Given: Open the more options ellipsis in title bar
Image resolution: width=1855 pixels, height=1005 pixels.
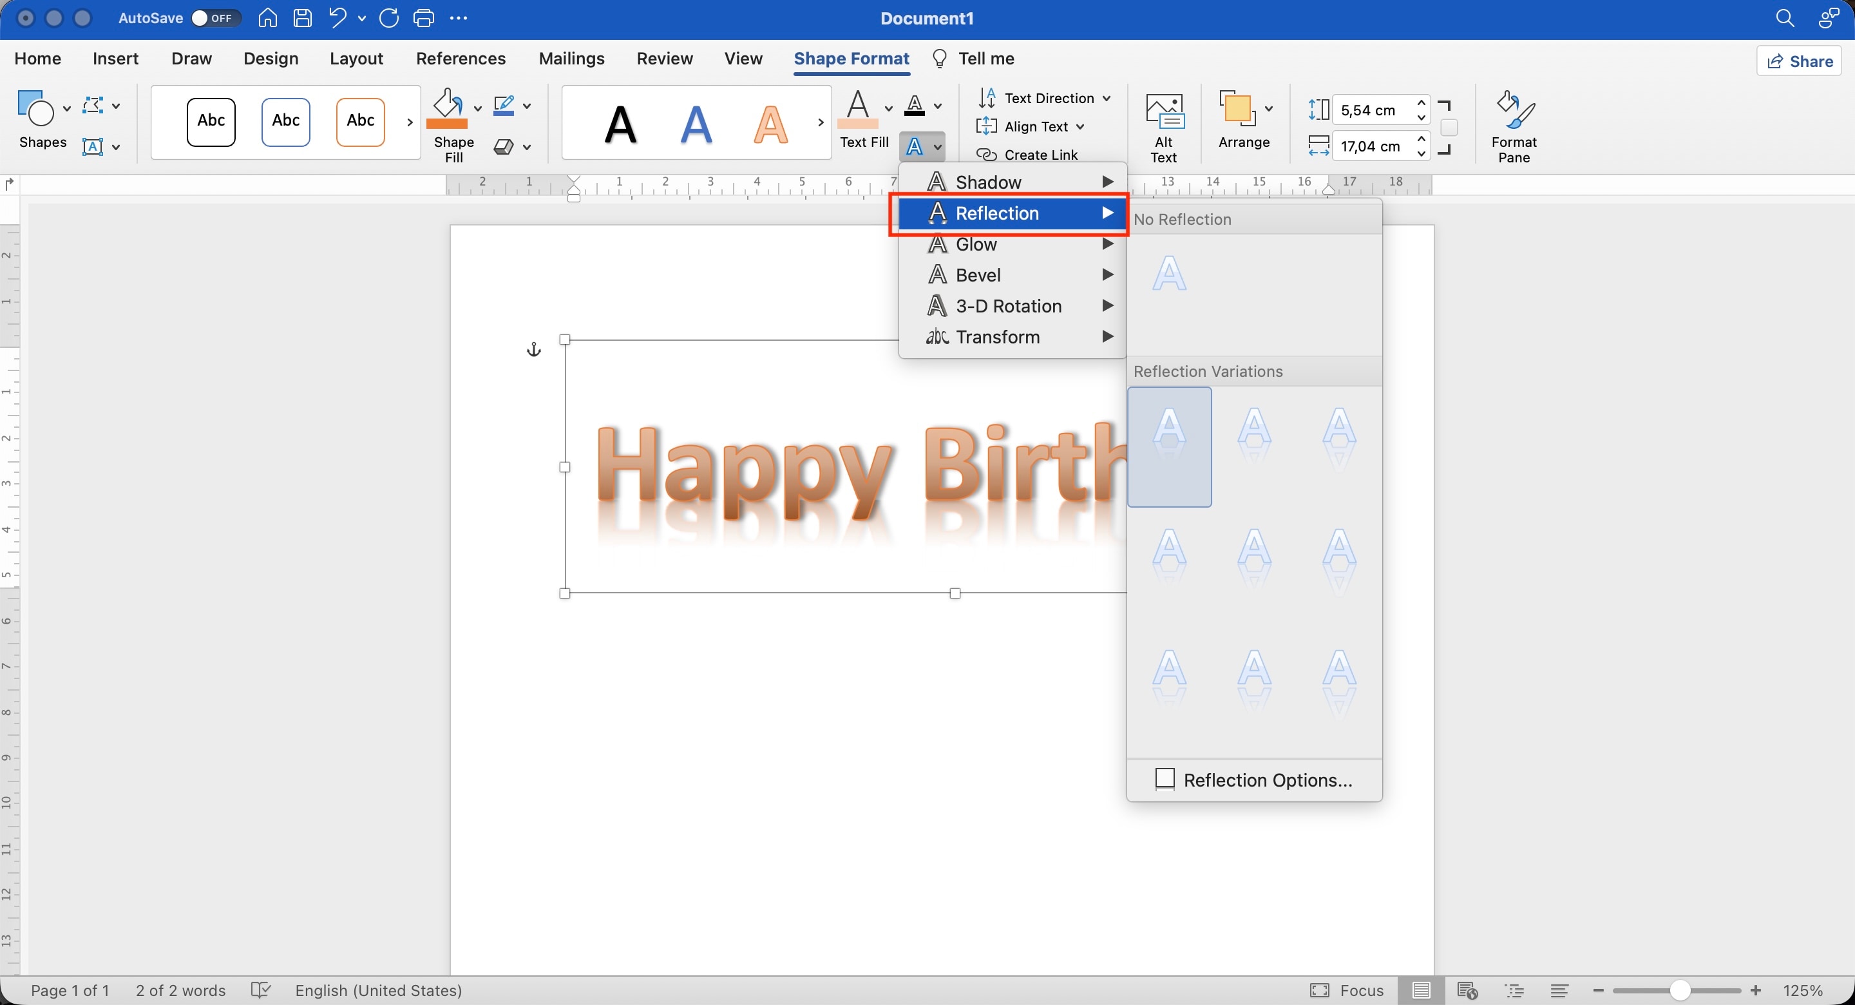Looking at the screenshot, I should click(x=458, y=18).
